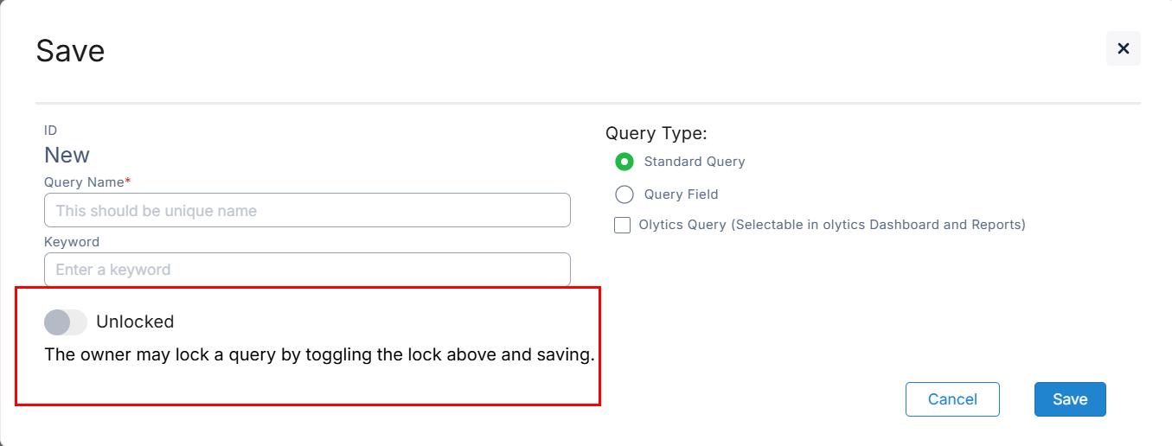Viewport: 1172px width, 446px height.
Task: Click the owner lock helper text
Action: click(x=319, y=355)
